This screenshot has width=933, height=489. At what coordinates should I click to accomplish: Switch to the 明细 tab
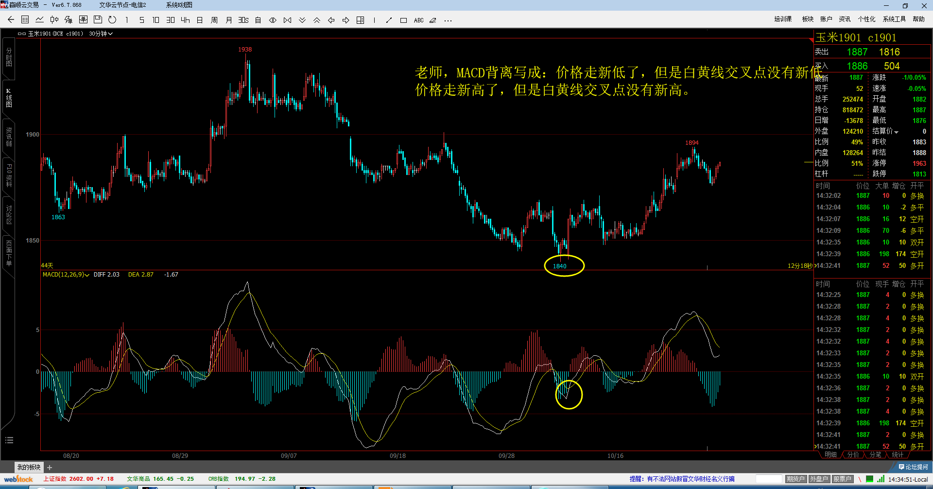click(830, 454)
